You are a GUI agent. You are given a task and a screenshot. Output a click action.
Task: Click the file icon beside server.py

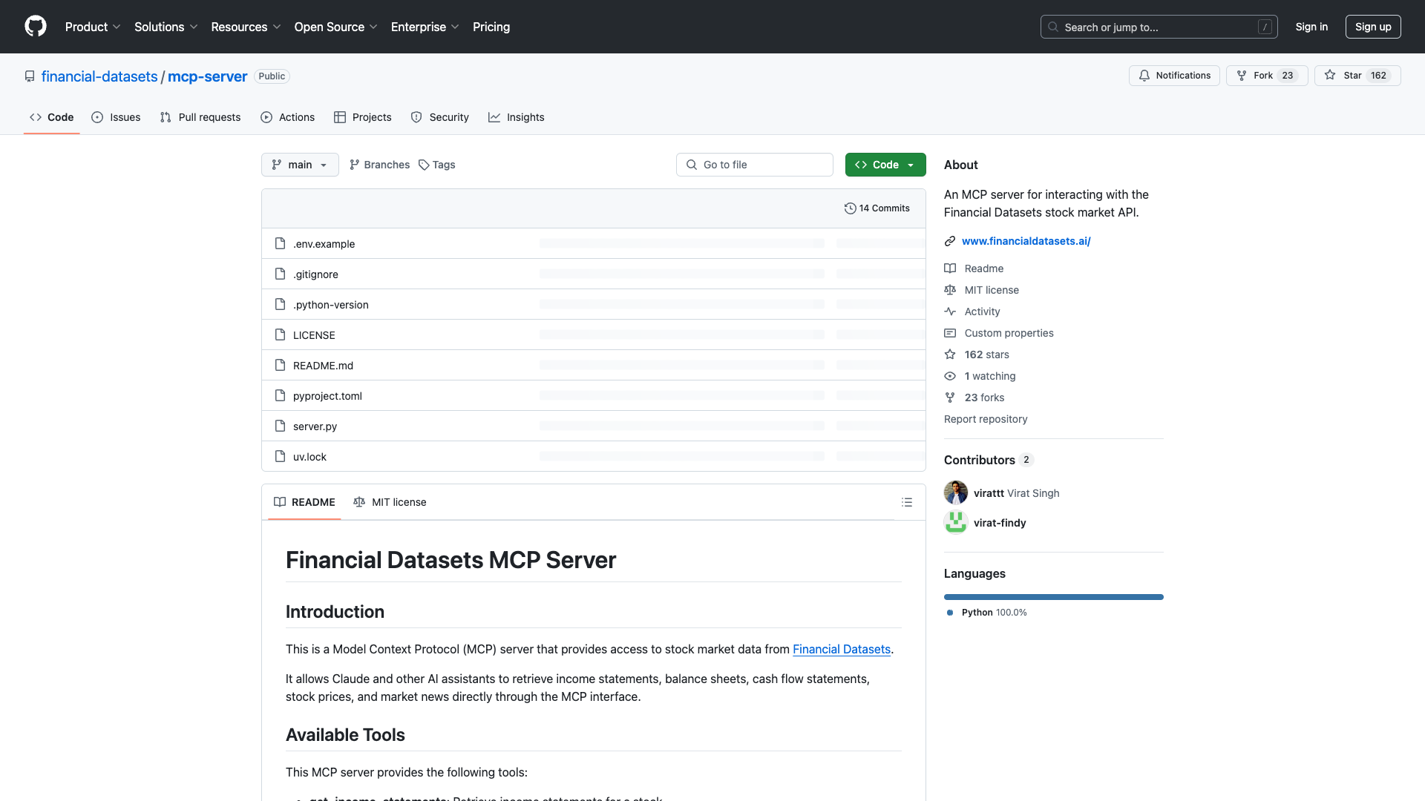click(280, 426)
